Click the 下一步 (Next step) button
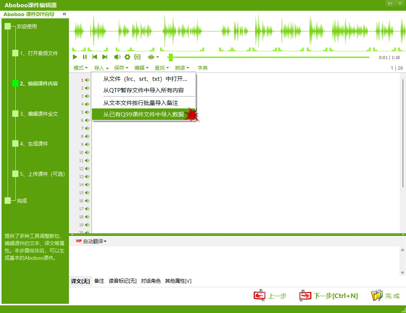 pyautogui.click(x=329, y=295)
